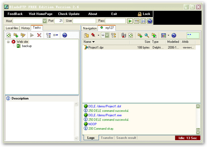
Task: Edit the selected task with pencil icon
Action: [x=23, y=35]
